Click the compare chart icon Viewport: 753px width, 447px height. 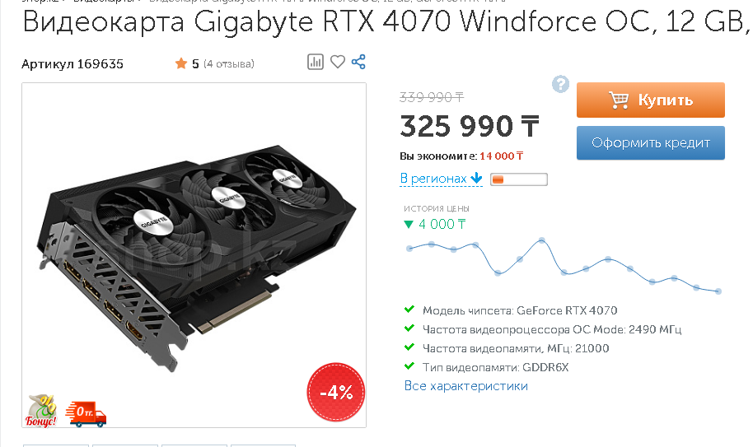[x=315, y=62]
